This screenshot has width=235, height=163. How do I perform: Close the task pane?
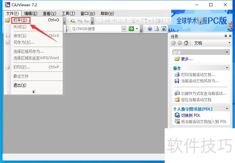tap(230, 36)
